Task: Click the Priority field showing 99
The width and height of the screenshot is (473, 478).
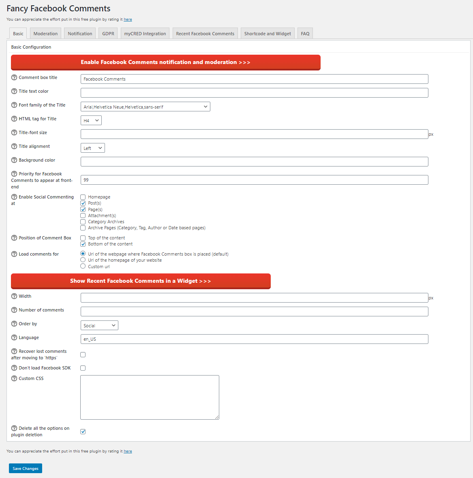Action: 255,180
